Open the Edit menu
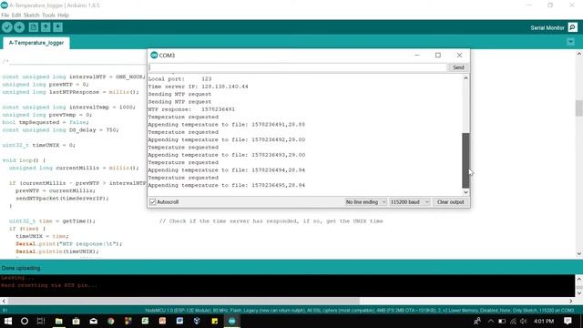The height and width of the screenshot is (328, 583). point(16,15)
